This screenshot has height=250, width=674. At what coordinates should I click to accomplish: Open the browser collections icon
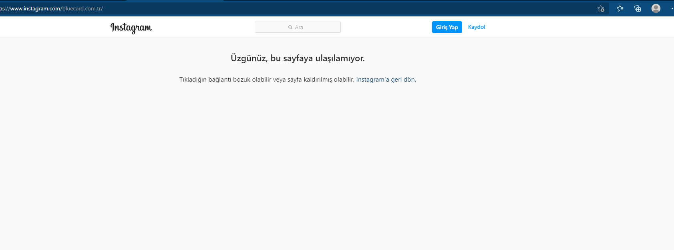pos(638,8)
